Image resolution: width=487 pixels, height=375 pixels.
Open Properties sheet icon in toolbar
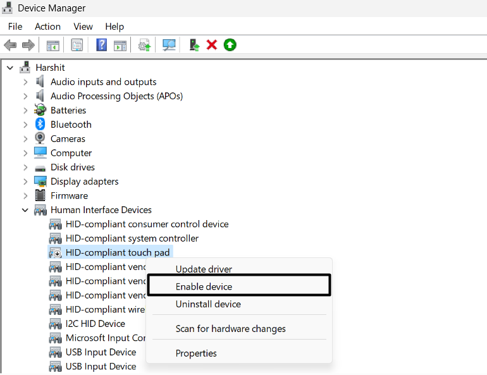(77, 45)
